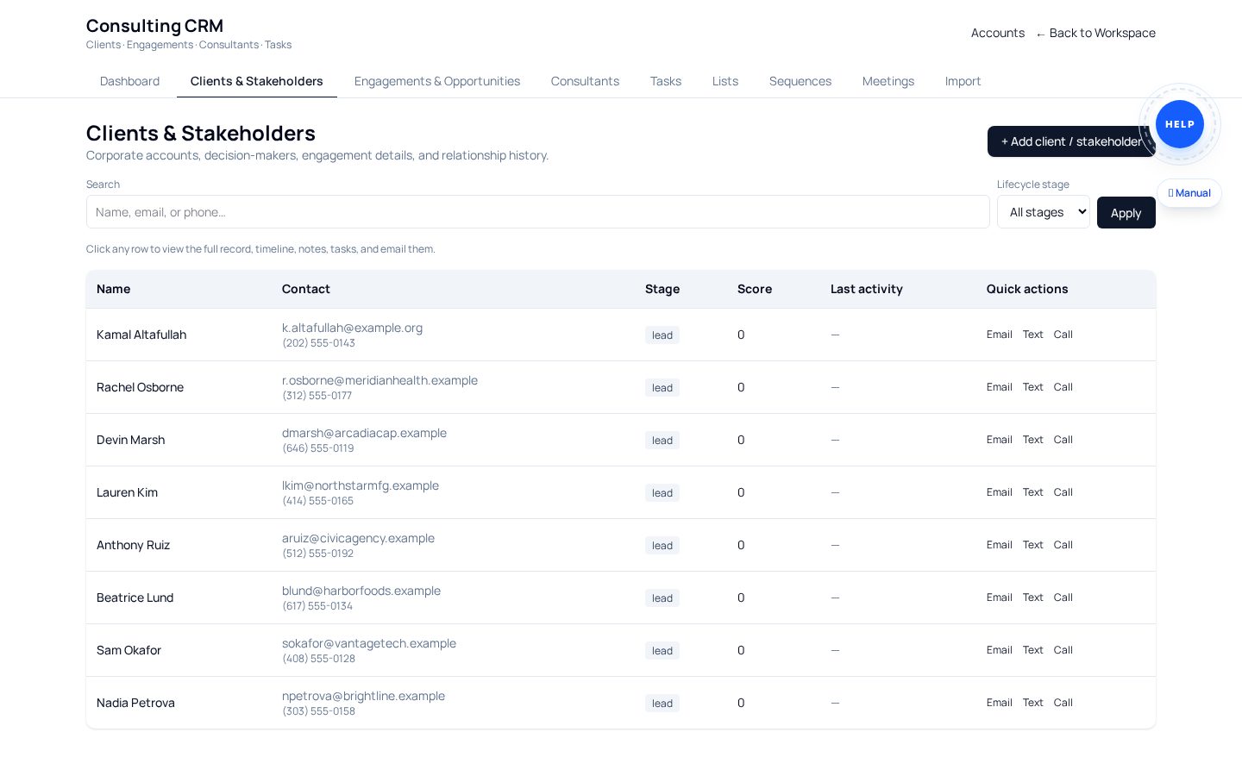This screenshot has width=1242, height=776.
Task: Click the lead badge for Anthony Ruiz
Action: click(662, 546)
